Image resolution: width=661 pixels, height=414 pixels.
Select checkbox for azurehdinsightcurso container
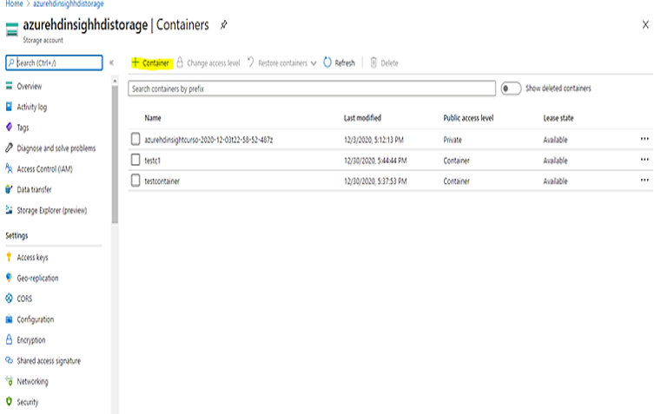click(x=136, y=139)
